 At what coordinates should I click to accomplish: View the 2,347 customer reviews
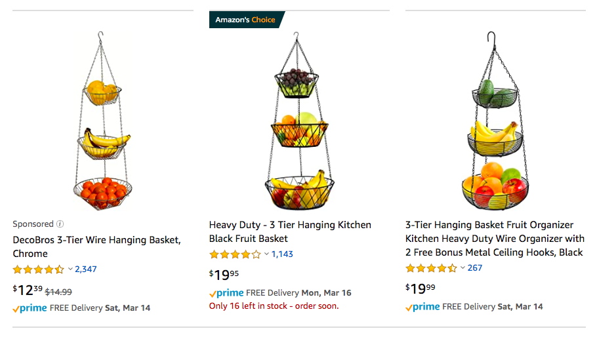coord(86,269)
